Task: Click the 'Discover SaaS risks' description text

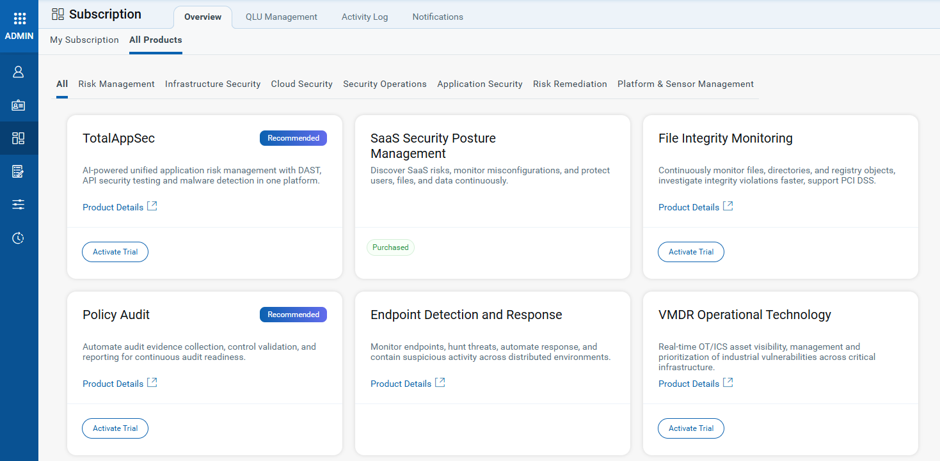Action: (x=490, y=175)
